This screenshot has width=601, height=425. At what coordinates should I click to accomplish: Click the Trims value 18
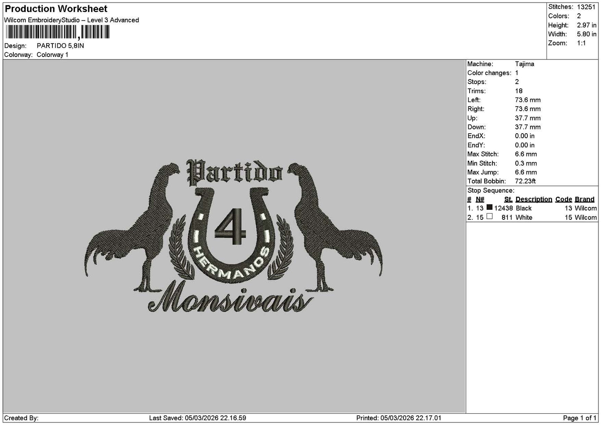click(x=519, y=91)
